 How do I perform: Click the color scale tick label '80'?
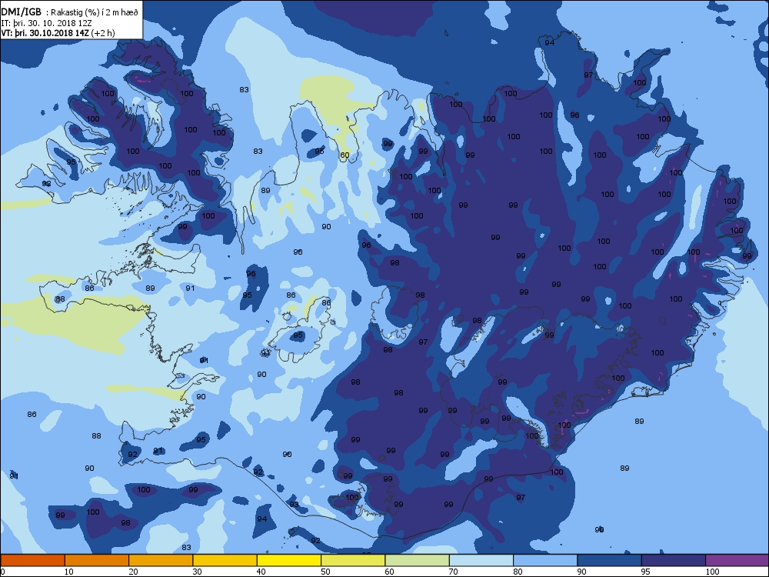[518, 572]
